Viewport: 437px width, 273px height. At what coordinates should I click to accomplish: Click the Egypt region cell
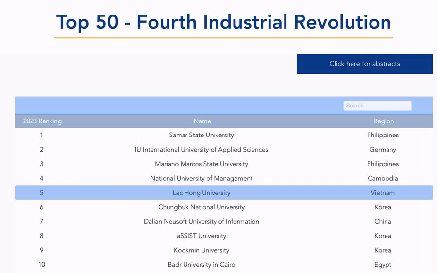pyautogui.click(x=383, y=265)
